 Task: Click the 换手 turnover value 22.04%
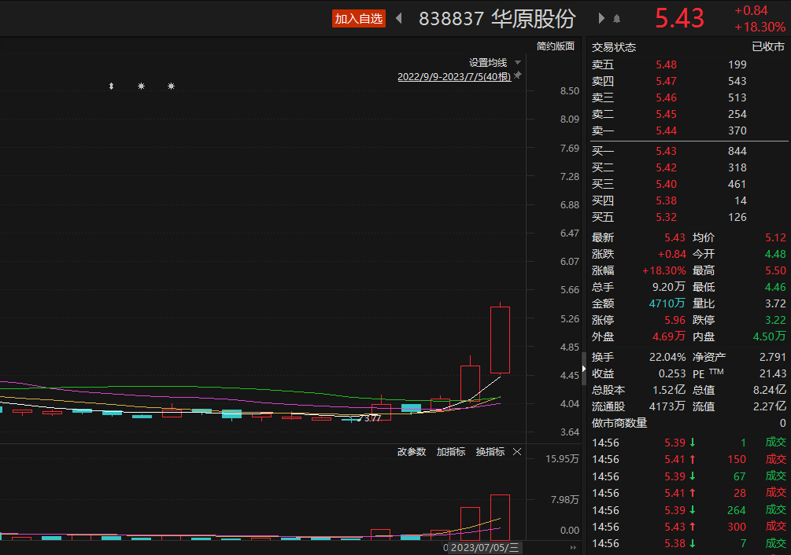667,357
